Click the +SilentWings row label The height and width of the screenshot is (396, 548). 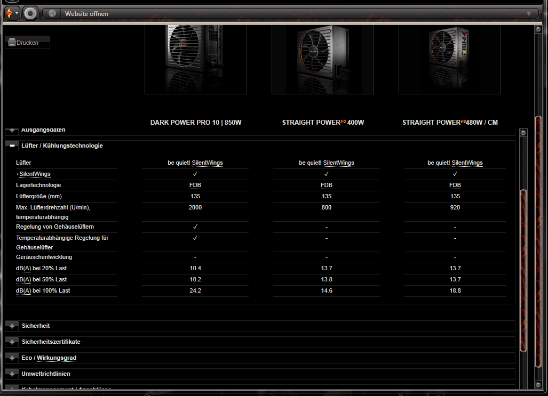coord(33,174)
